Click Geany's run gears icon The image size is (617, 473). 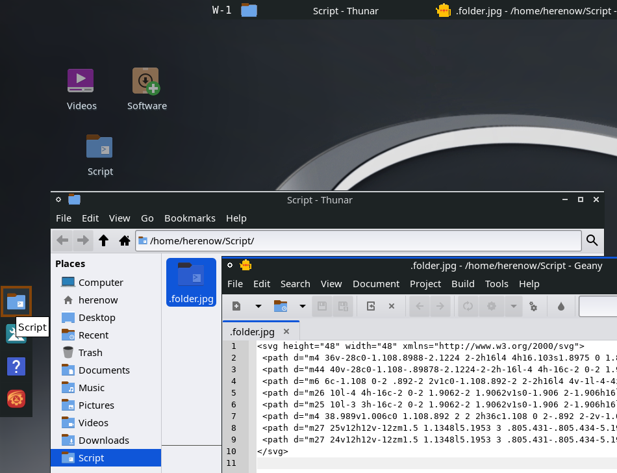tap(533, 306)
